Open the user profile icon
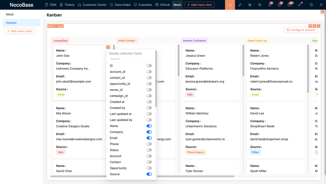326x184 pixels. (x=321, y=5)
